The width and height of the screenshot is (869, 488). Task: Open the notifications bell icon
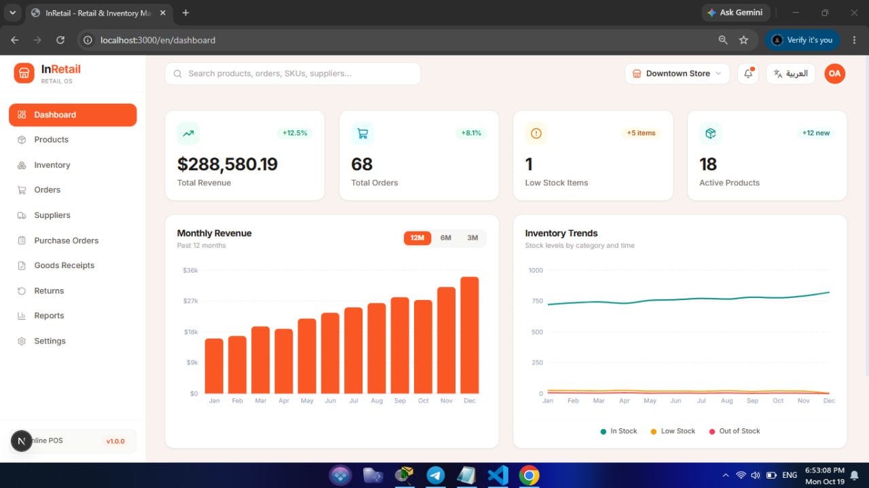coord(748,73)
